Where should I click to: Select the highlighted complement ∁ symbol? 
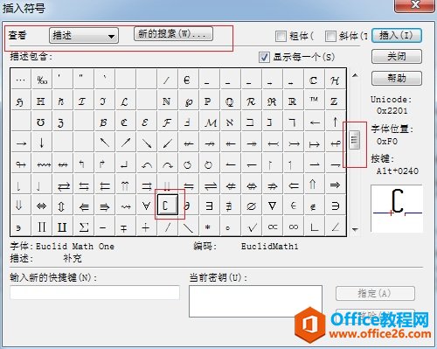click(167, 206)
